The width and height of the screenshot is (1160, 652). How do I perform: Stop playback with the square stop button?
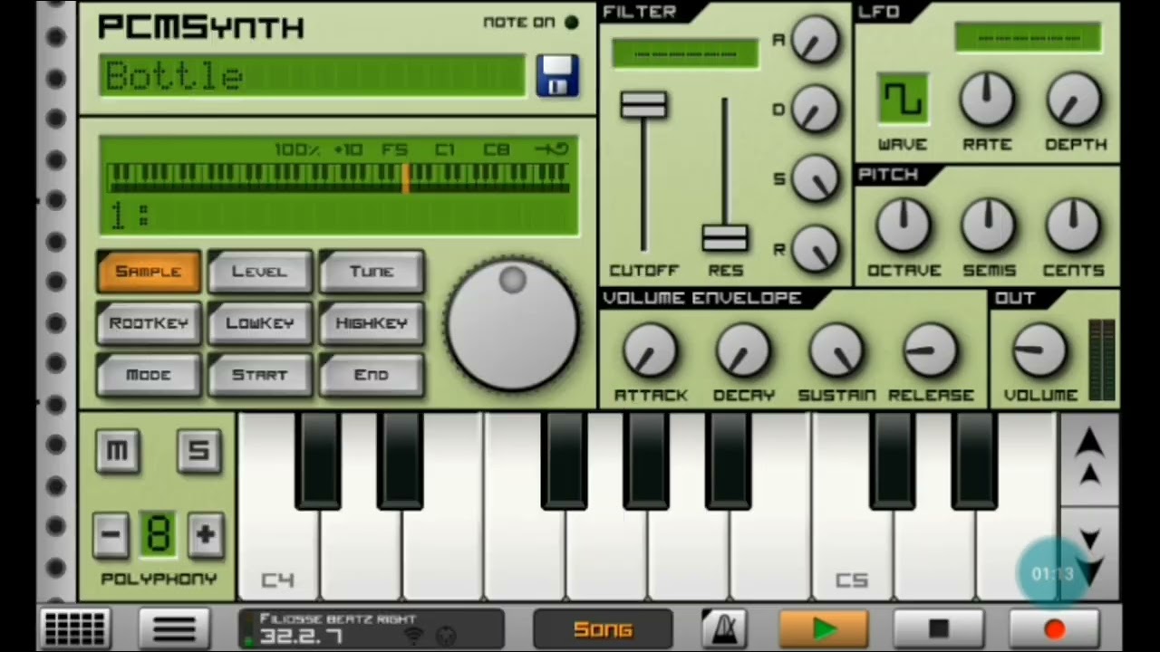tap(939, 628)
